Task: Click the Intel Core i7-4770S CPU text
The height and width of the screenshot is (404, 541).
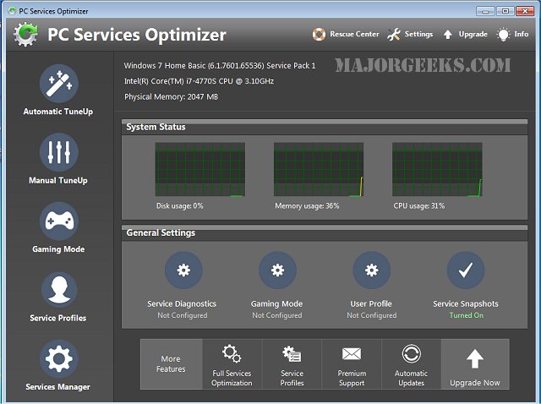Action: [199, 81]
